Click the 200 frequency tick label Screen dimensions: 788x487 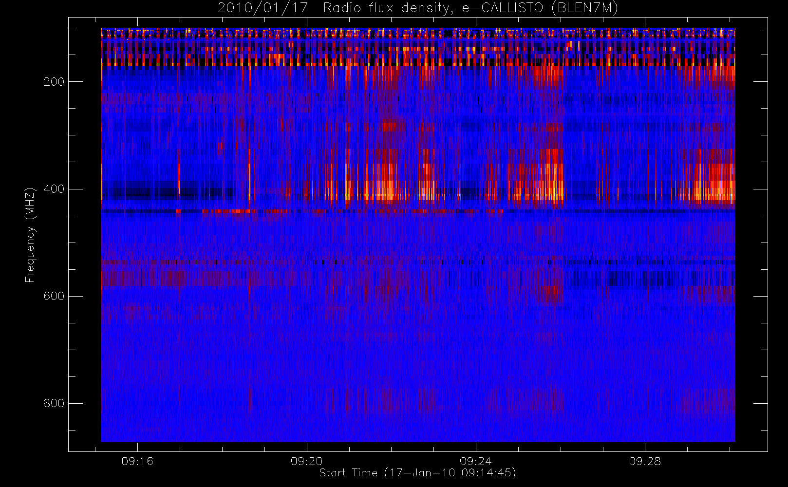[x=54, y=82]
